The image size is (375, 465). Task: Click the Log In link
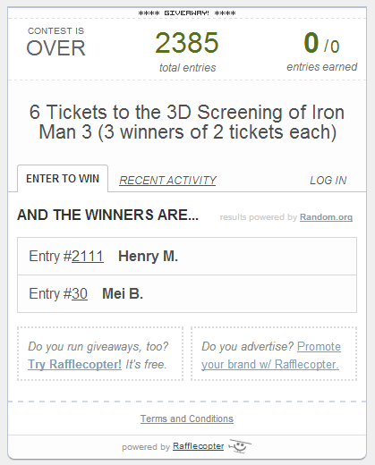point(328,181)
